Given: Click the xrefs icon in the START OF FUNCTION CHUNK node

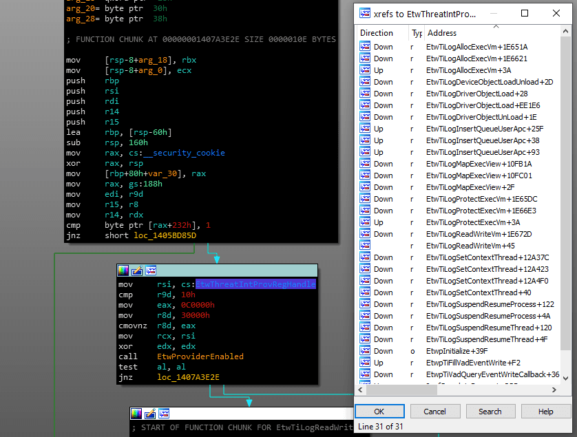Looking at the screenshot, I should [x=164, y=414].
